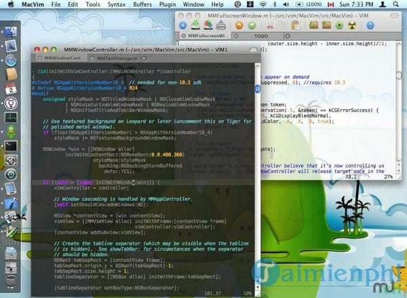Open Finder from the Dock
Screen dimensions: 407x298
(11, 32)
